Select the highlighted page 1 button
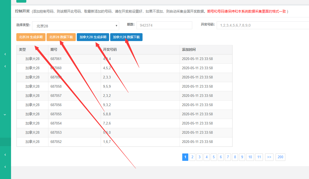309x179 pixels. (185, 157)
